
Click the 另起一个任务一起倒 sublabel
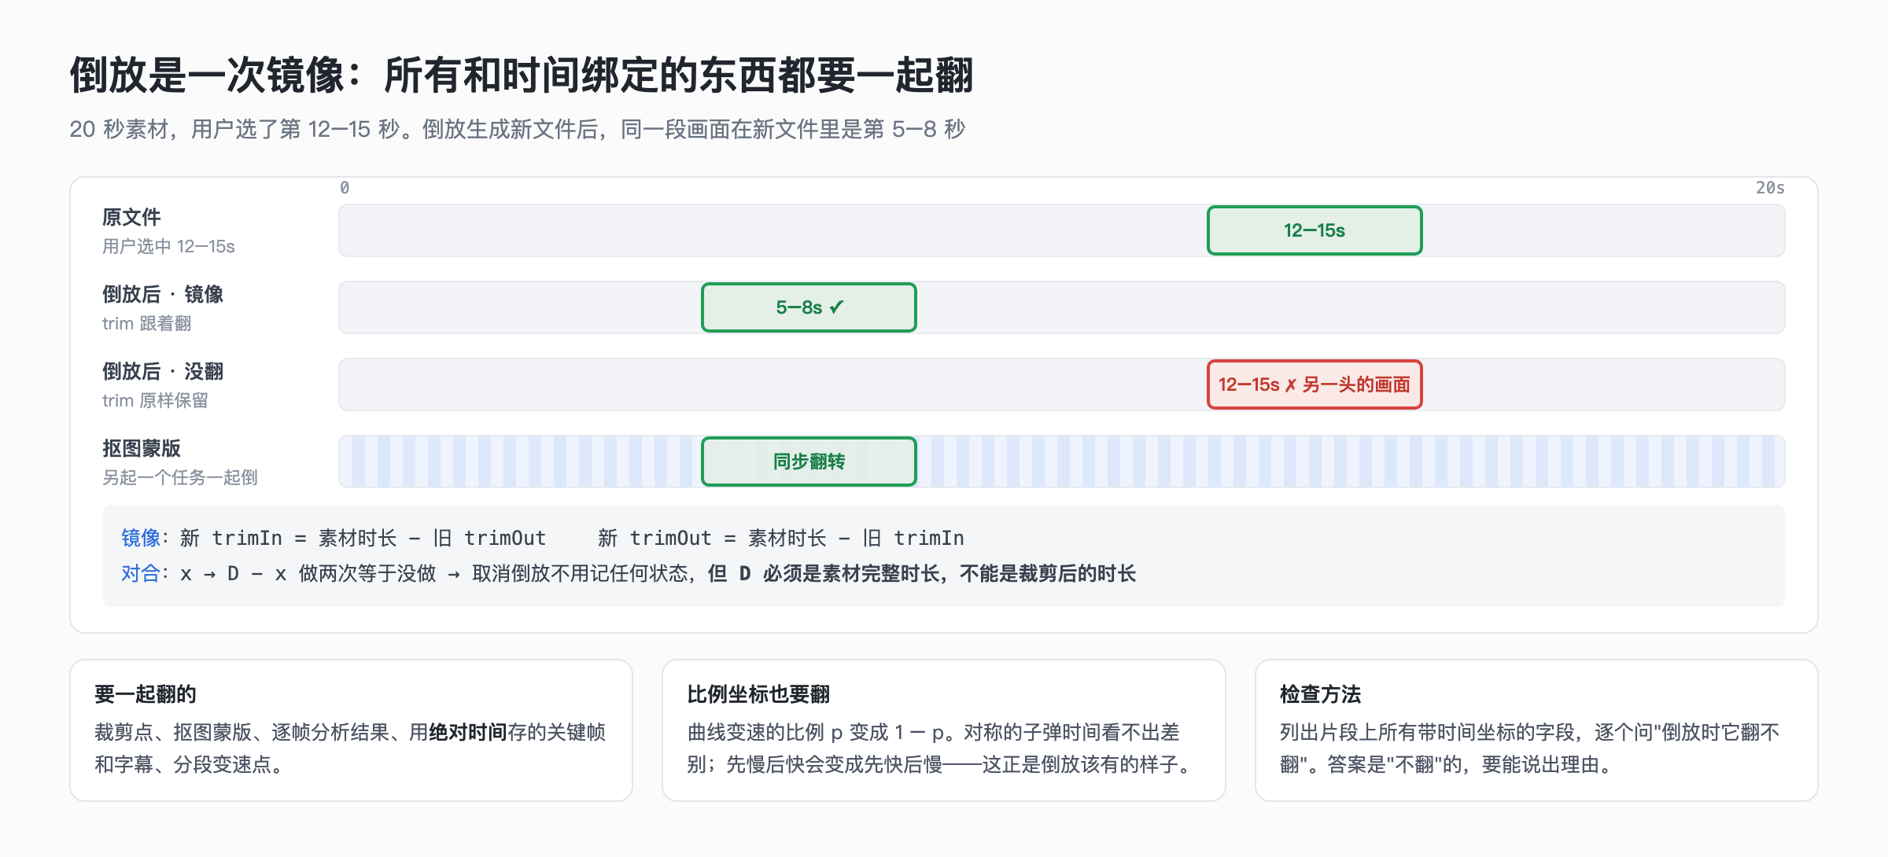click(x=180, y=477)
